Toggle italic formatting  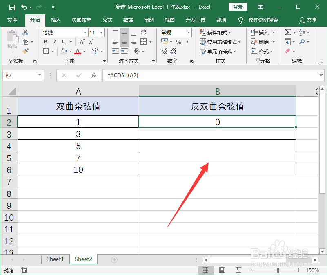tap(54, 41)
